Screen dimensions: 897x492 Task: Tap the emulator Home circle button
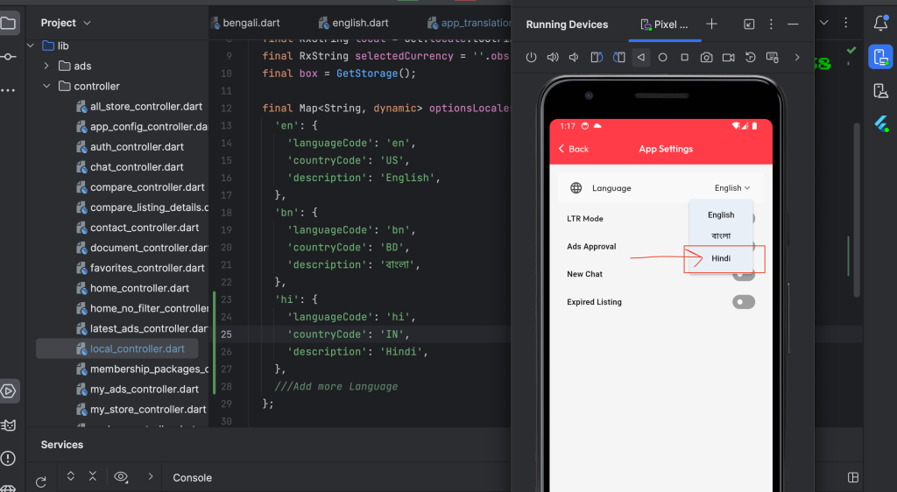pyautogui.click(x=662, y=57)
